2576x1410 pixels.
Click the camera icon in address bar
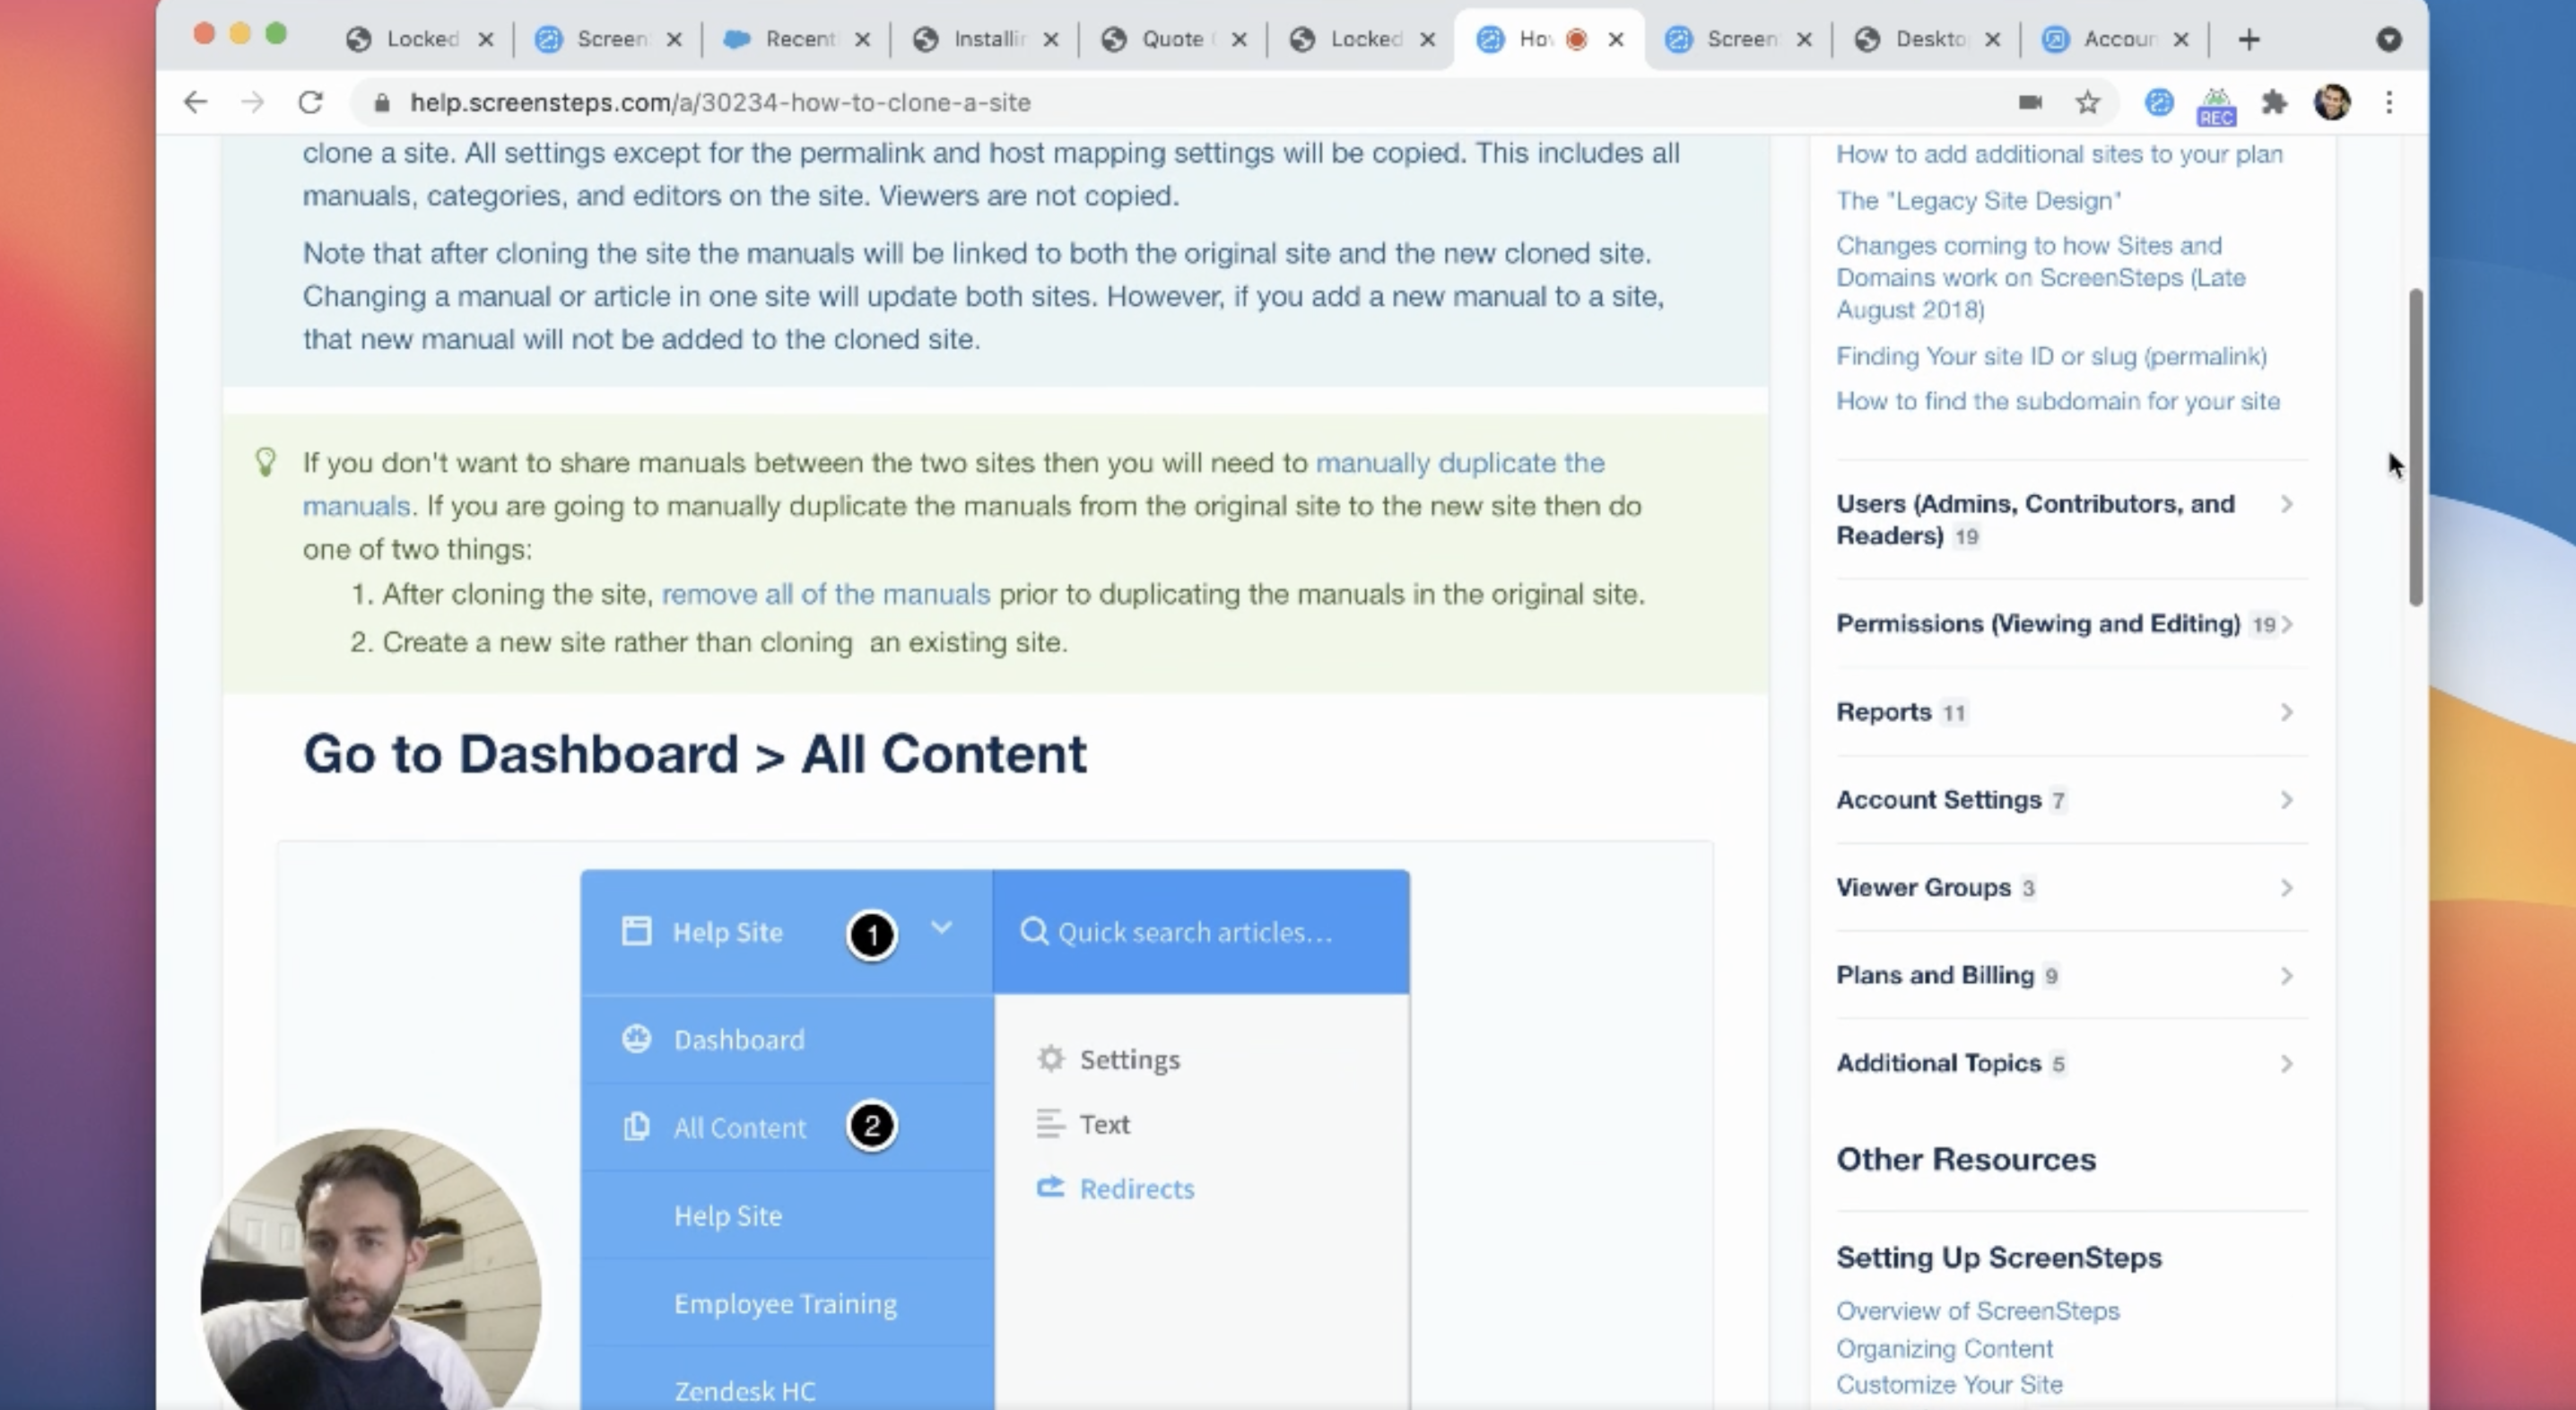coord(2030,102)
